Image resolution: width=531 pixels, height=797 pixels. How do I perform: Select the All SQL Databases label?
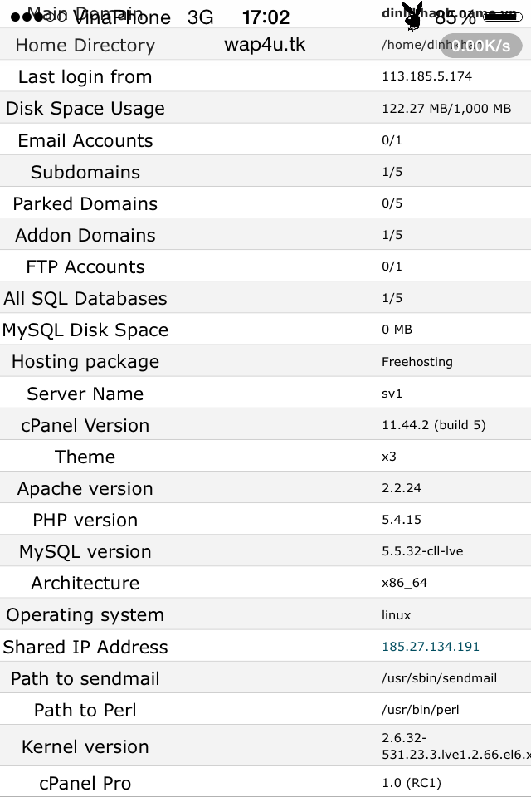[85, 298]
